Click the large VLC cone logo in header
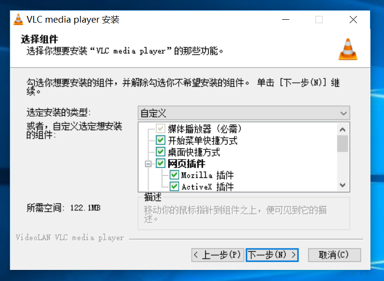This screenshot has height=281, width=384. coord(348,49)
